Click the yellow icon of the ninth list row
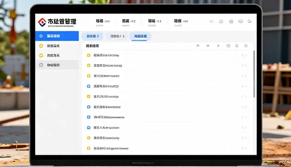Image resolution: width=291 pixels, height=167 pixels. 89,138
